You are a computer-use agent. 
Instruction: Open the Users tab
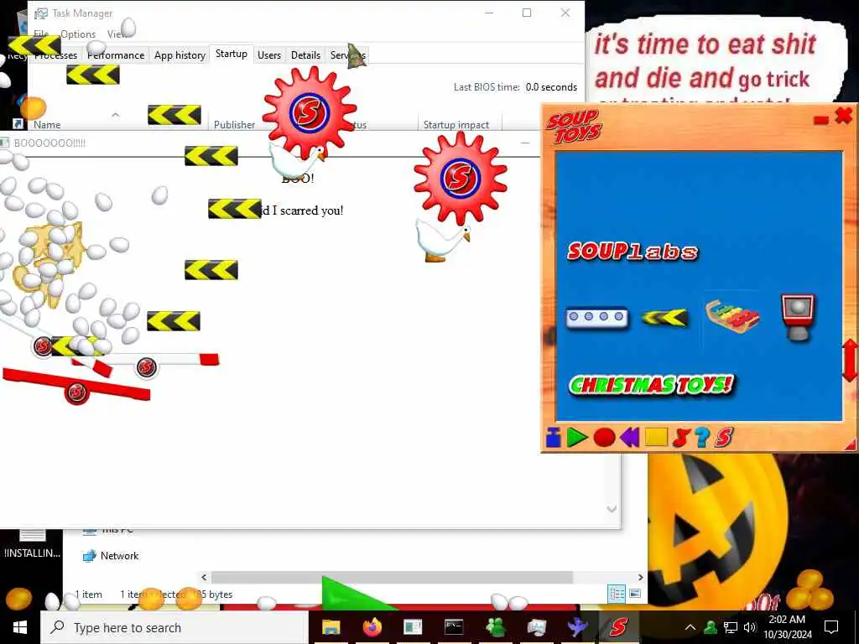click(x=269, y=55)
